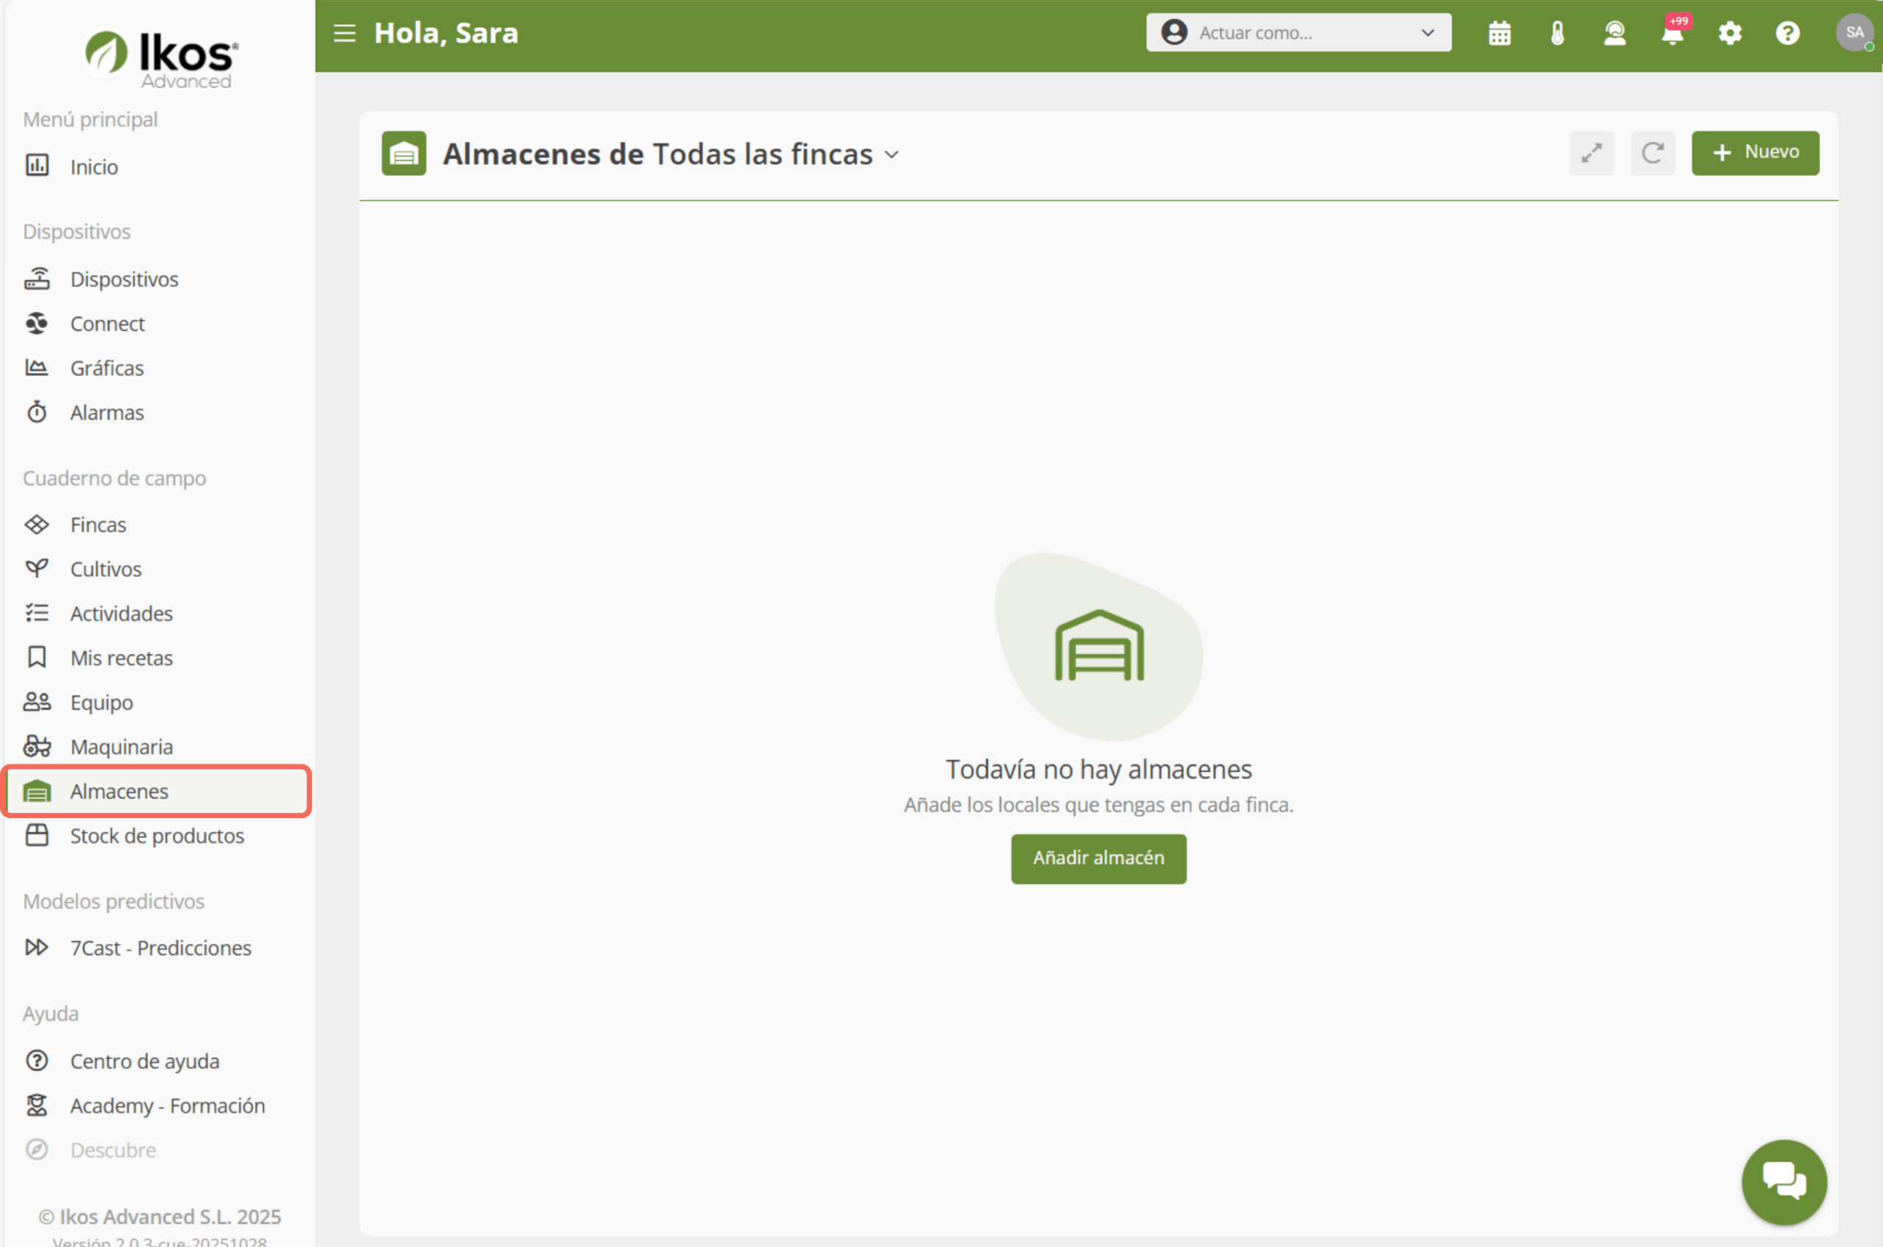
Task: Open Maquinaria in the sidebar
Action: click(x=121, y=747)
